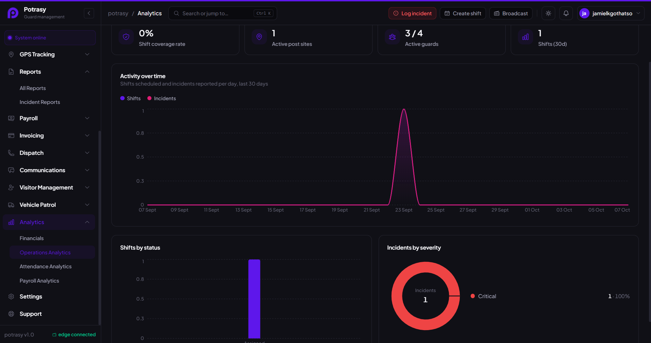Image resolution: width=651 pixels, height=343 pixels.
Task: Click the search magnifier icon
Action: coord(176,13)
